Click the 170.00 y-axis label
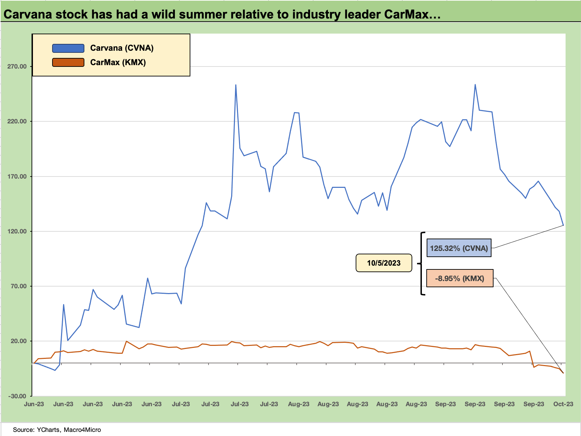Screen dimensions: 581x436 17,177
